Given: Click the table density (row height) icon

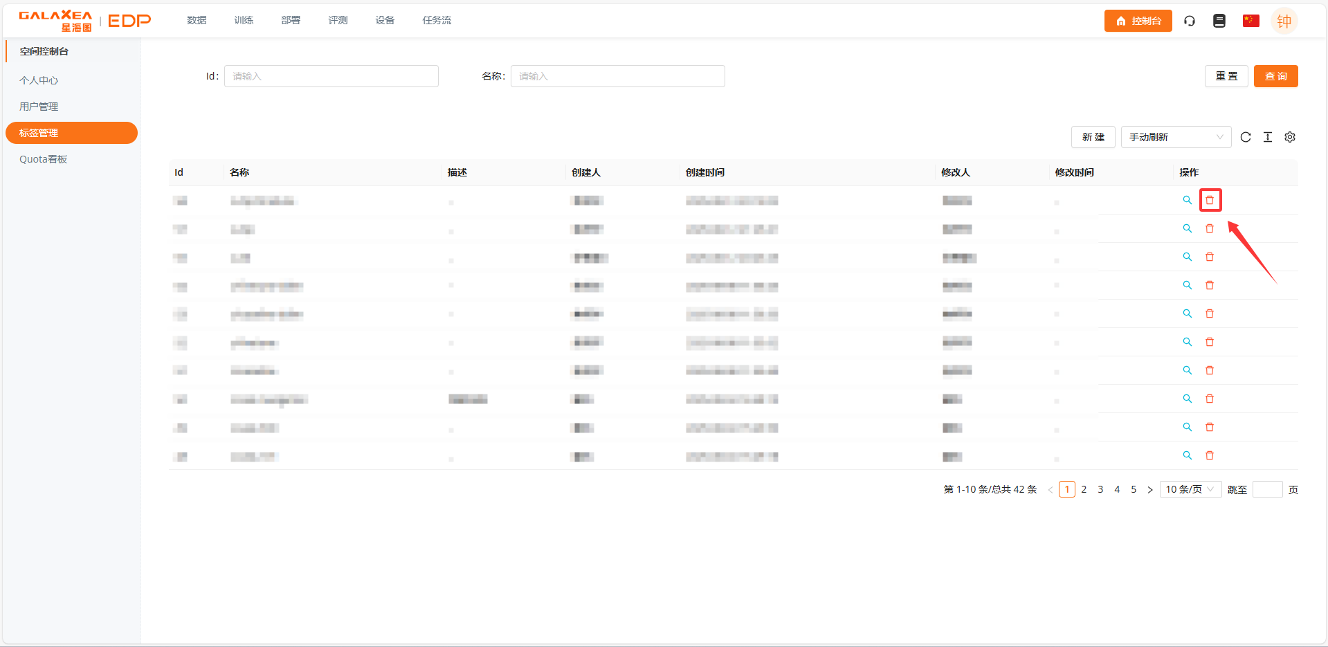Looking at the screenshot, I should (1268, 137).
